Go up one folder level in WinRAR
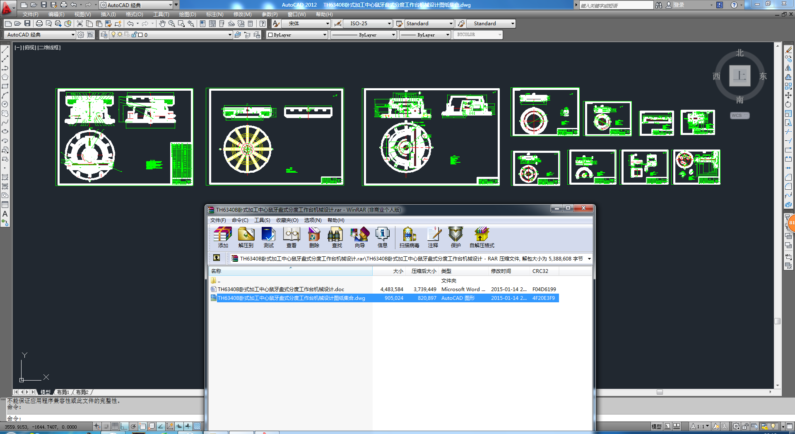Viewport: 795px width, 434px height. (x=217, y=258)
